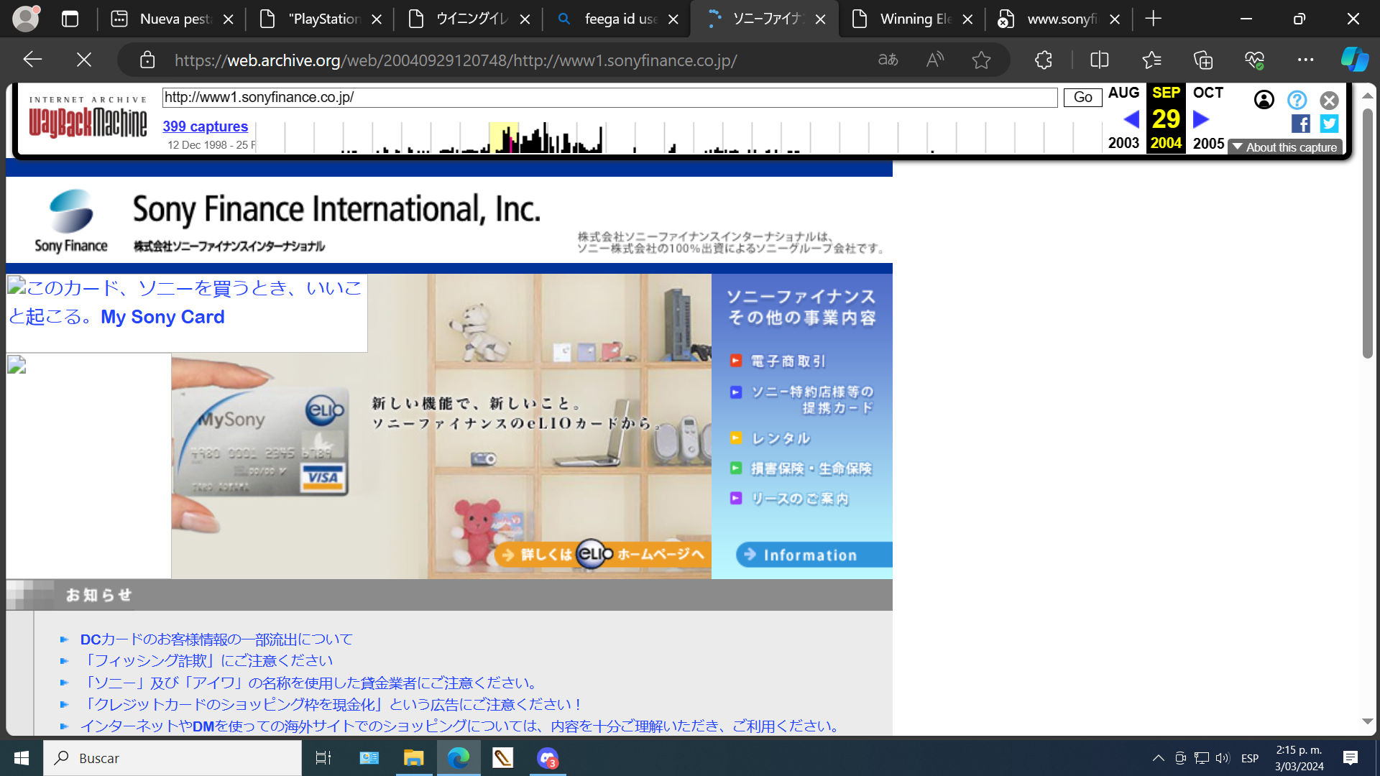Open a new tab with the plus button
This screenshot has height=776, width=1380.
(x=1154, y=19)
